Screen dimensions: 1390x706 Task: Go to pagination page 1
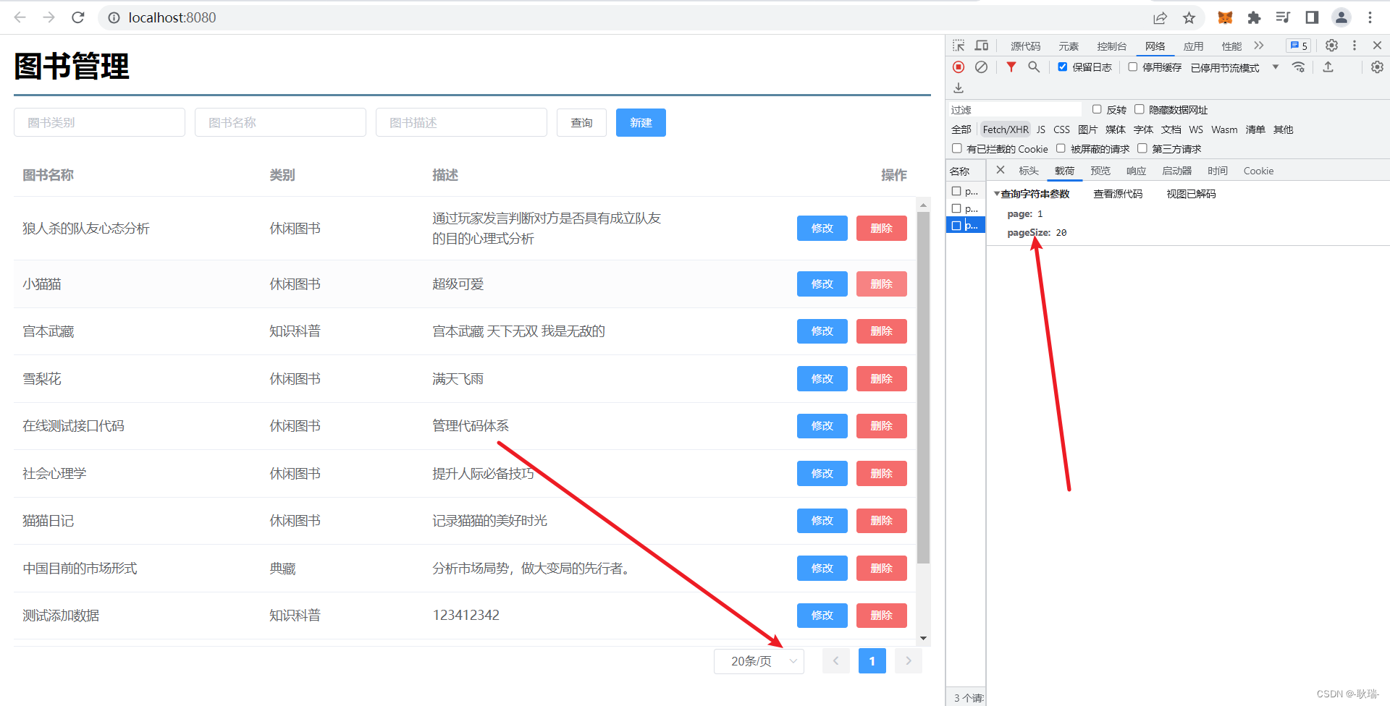[x=872, y=661]
